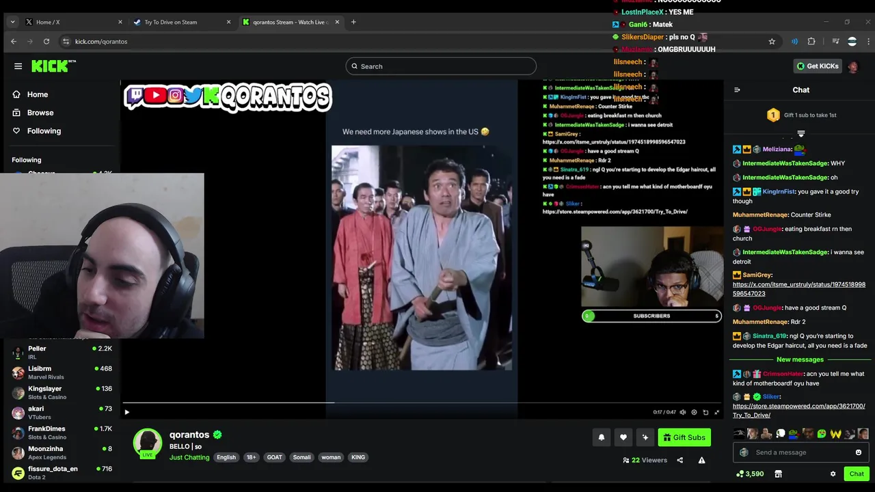Collapse the chat panel arrow icon
The image size is (875, 492).
click(737, 90)
